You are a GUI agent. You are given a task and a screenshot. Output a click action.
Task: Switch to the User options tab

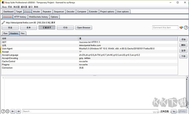pyautogui.click(x=123, y=12)
